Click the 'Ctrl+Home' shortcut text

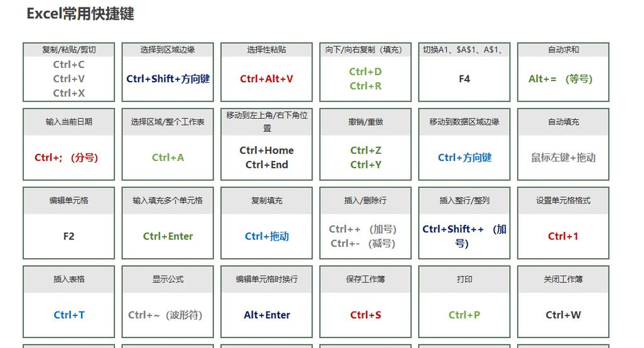click(267, 150)
